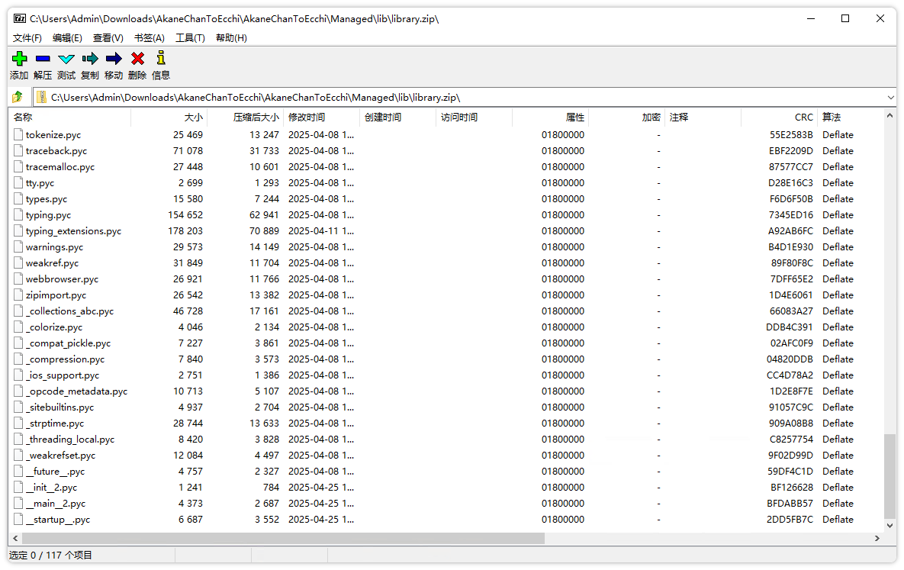Screen dimensions: 904x570
Task: Open the Tools (工具) menu
Action: tap(190, 37)
